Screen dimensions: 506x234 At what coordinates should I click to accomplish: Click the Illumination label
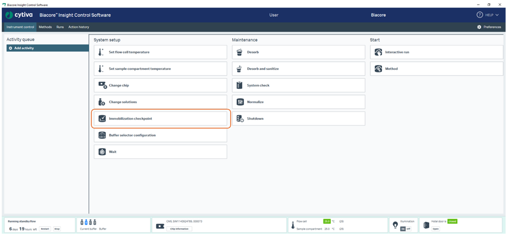pyautogui.click(x=407, y=221)
